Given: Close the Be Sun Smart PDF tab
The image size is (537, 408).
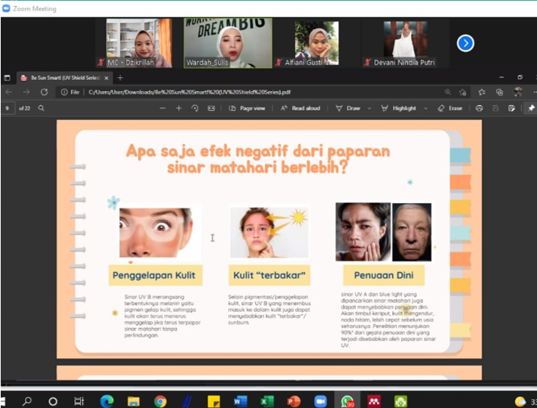Looking at the screenshot, I should (x=106, y=78).
